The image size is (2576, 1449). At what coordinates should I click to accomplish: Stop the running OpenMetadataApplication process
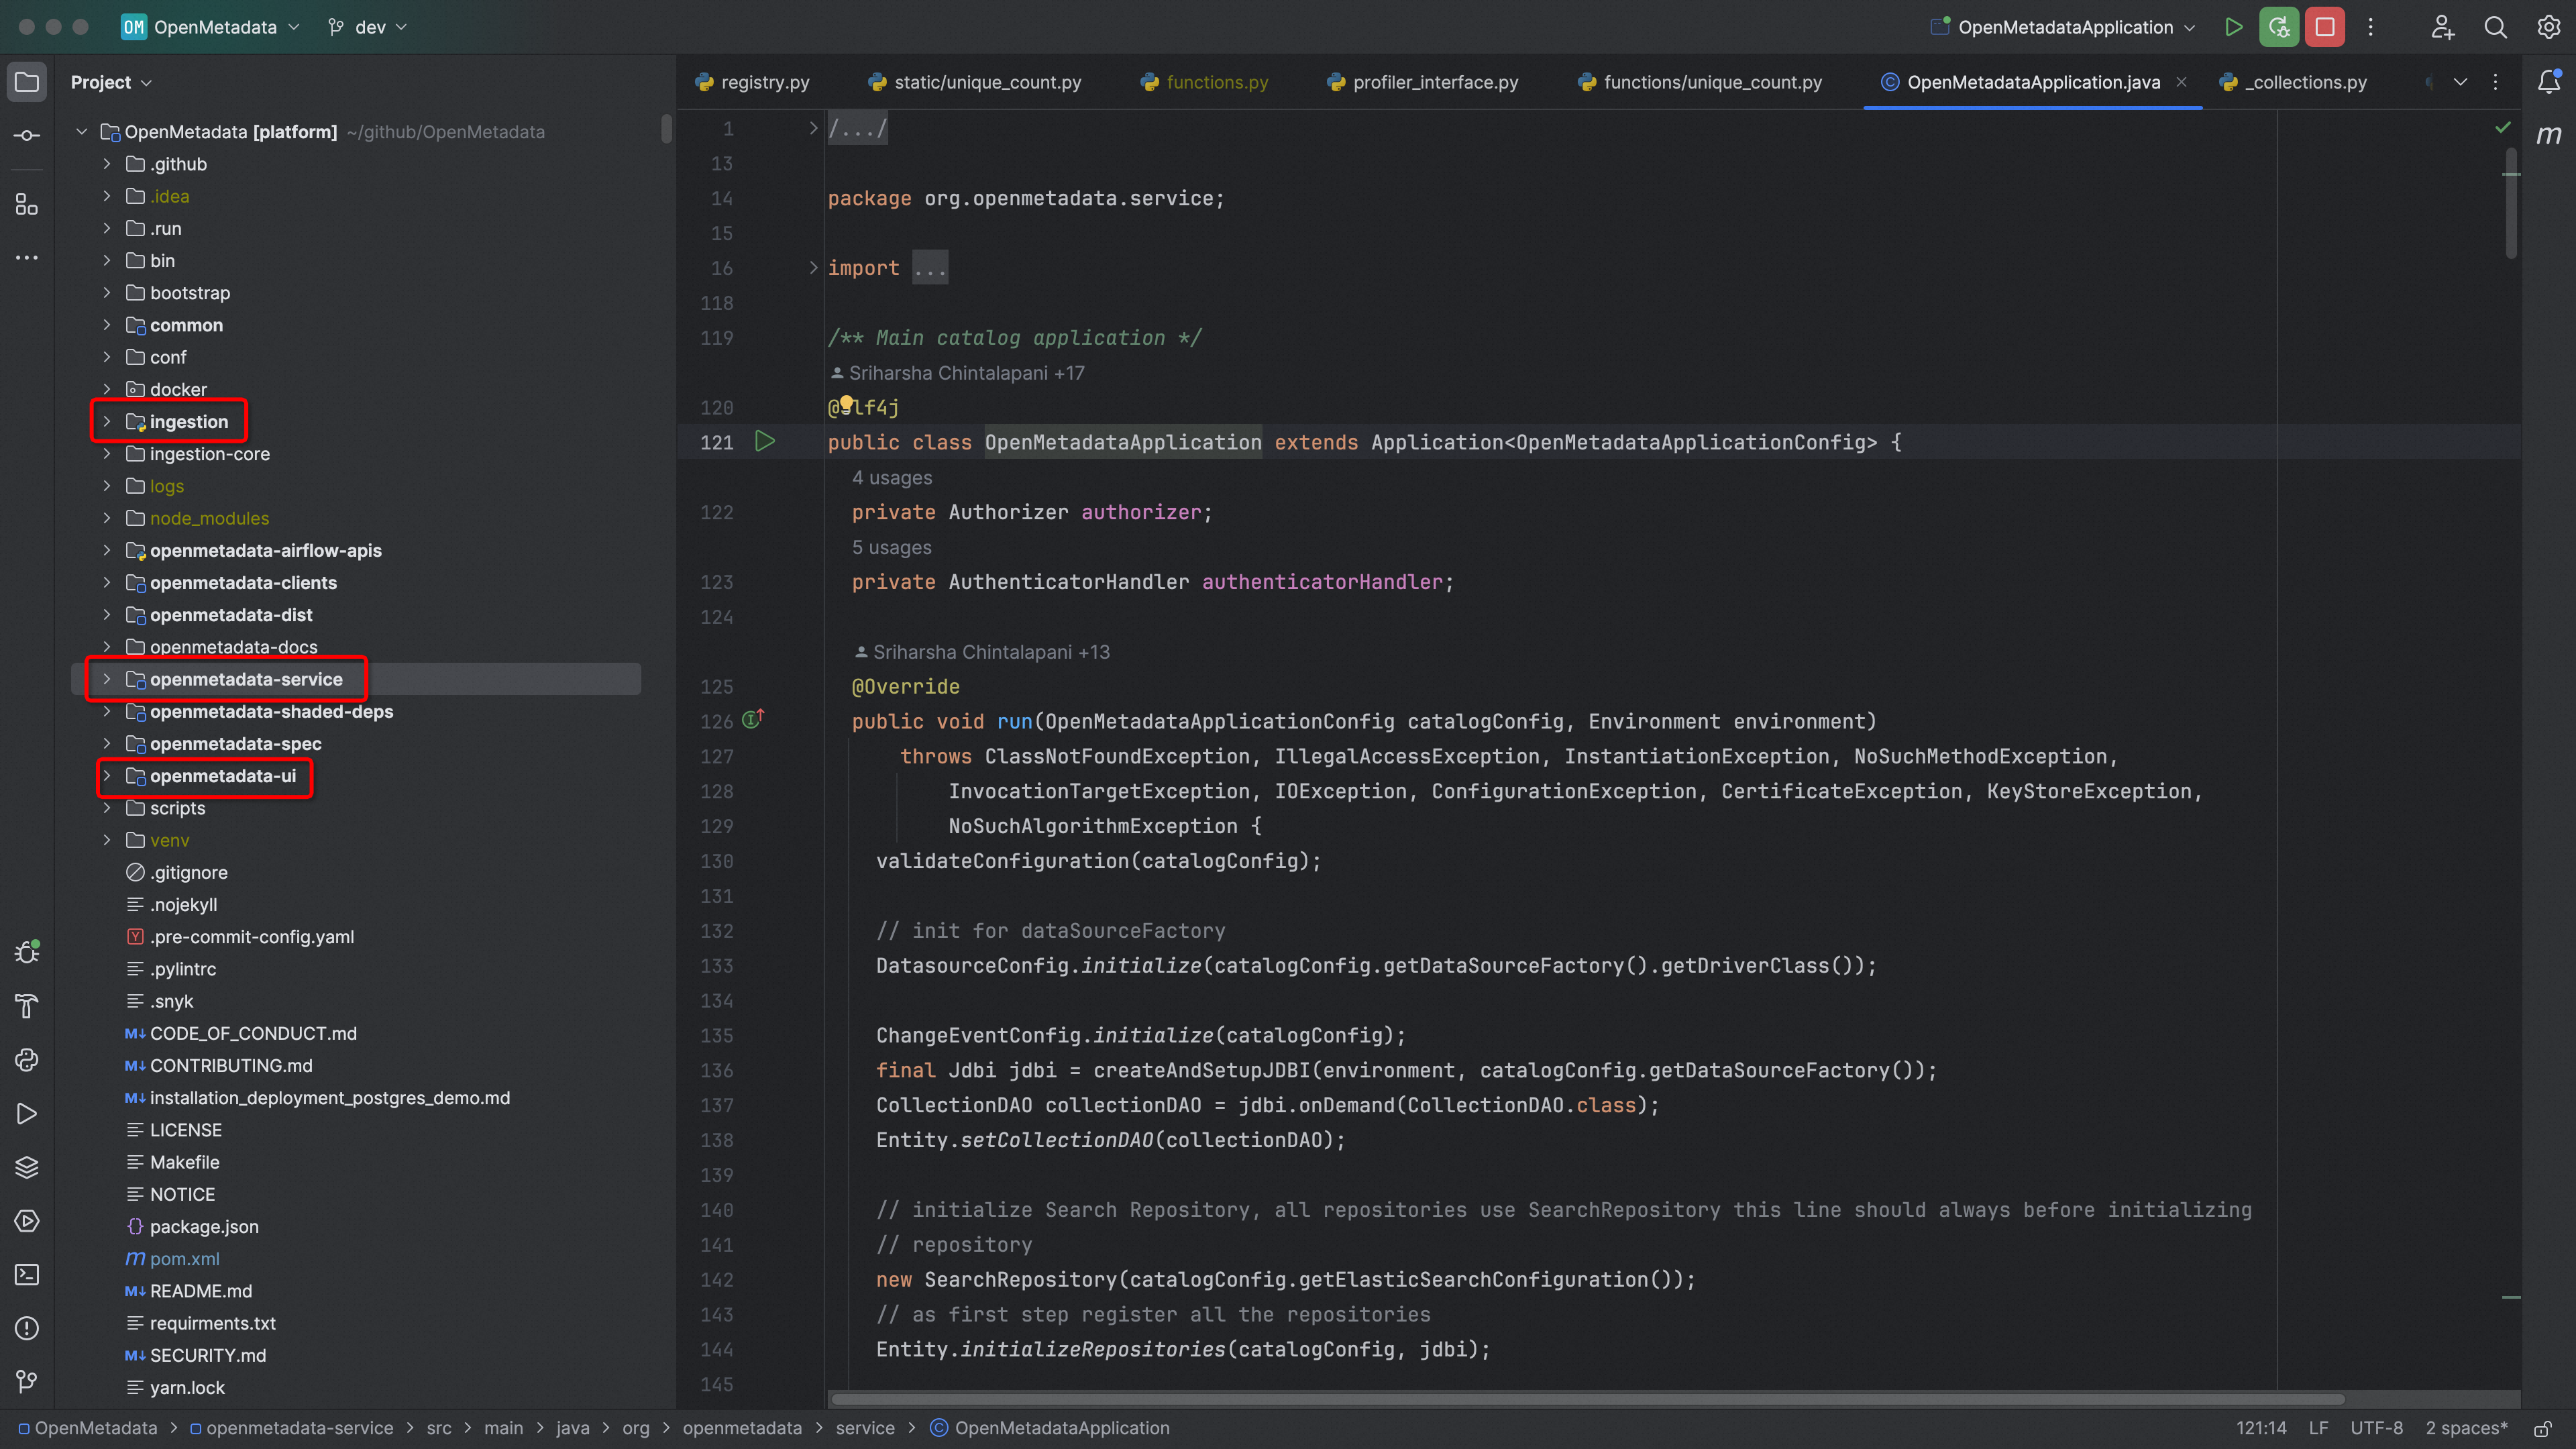(2325, 27)
